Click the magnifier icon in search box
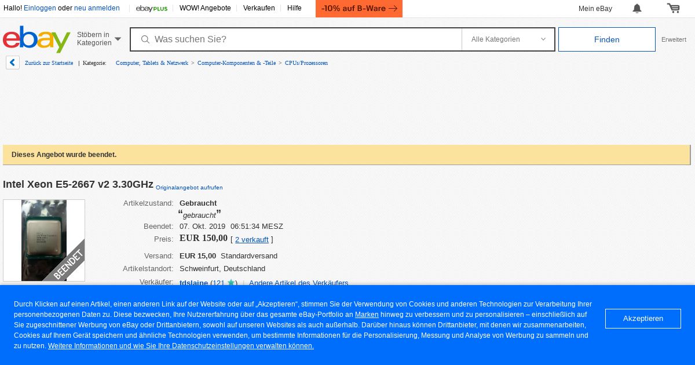The height and width of the screenshot is (365, 695). point(145,39)
